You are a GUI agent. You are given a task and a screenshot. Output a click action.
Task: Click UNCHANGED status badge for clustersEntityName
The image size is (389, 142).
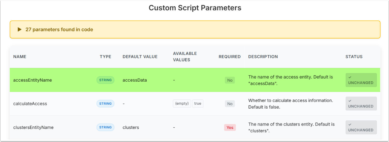pyautogui.click(x=361, y=127)
